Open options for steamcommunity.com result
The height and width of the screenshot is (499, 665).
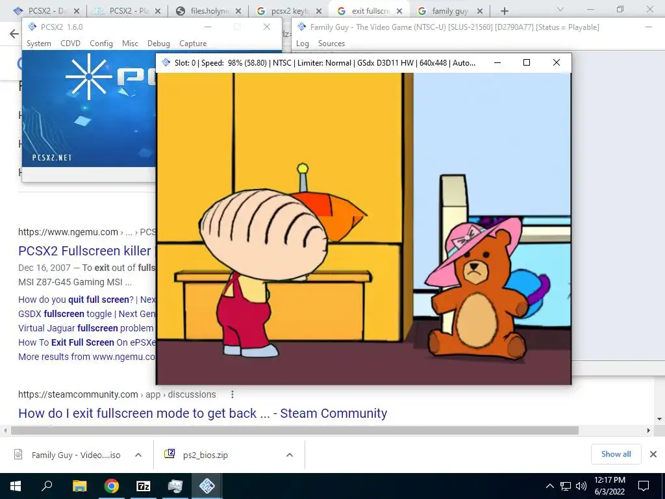232,394
